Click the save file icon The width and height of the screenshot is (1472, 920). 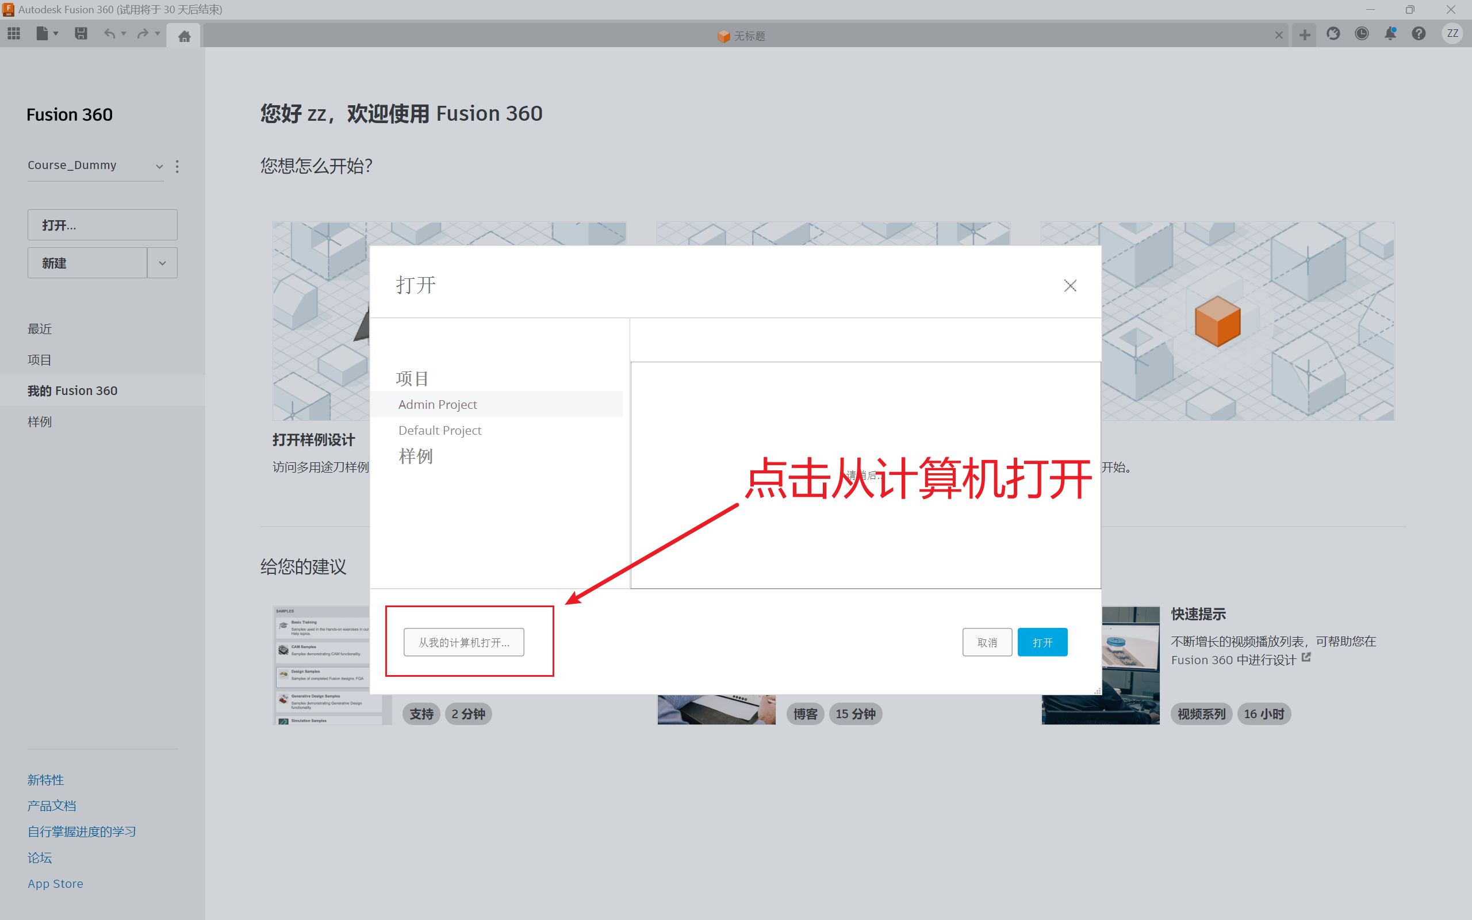click(79, 35)
